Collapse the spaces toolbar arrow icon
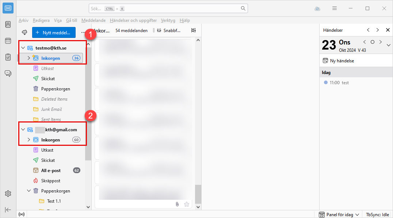This screenshot has width=393, height=218. pos(8,210)
